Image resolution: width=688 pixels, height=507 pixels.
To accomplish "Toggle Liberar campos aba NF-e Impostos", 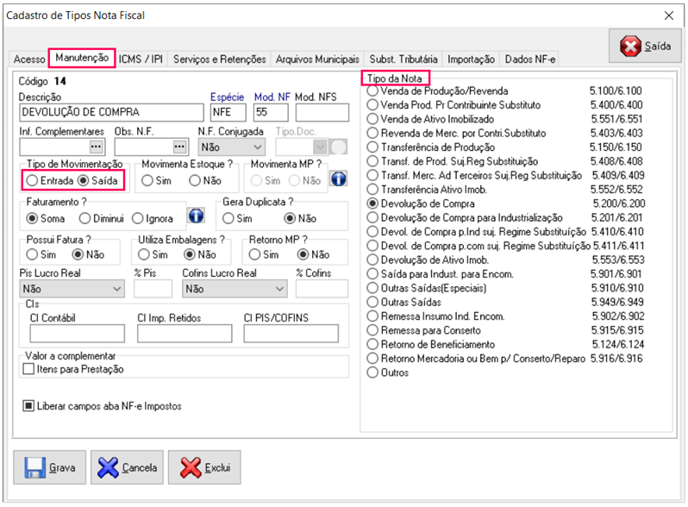I will (x=28, y=406).
